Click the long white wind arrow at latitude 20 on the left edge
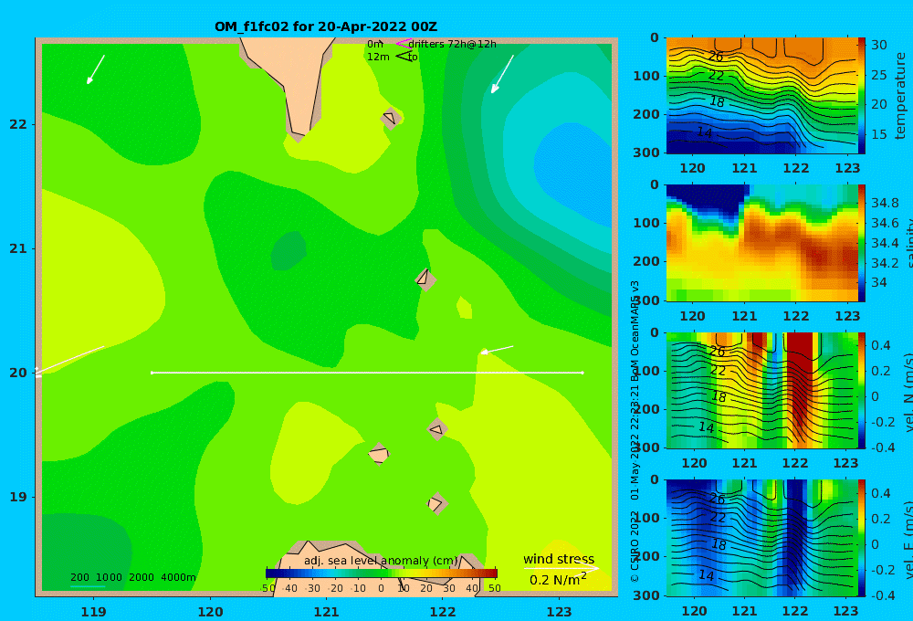This screenshot has width=913, height=621. click(x=69, y=362)
